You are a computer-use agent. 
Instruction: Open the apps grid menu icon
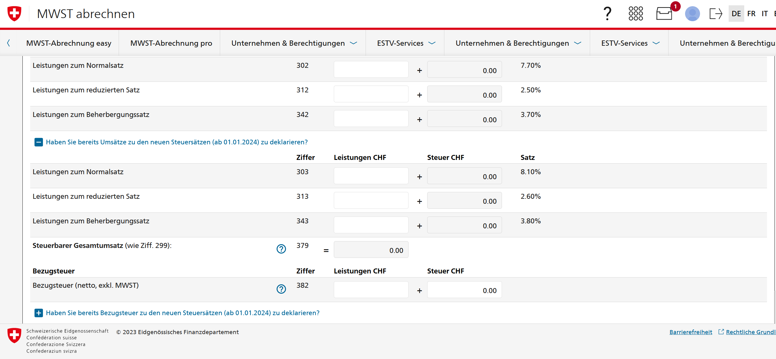coord(636,14)
